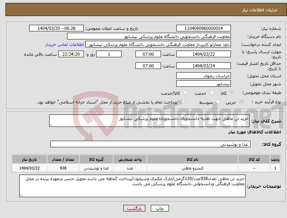This screenshot has width=287, height=218.
Task: Click the کد کالا column header
Action: coord(254,159)
